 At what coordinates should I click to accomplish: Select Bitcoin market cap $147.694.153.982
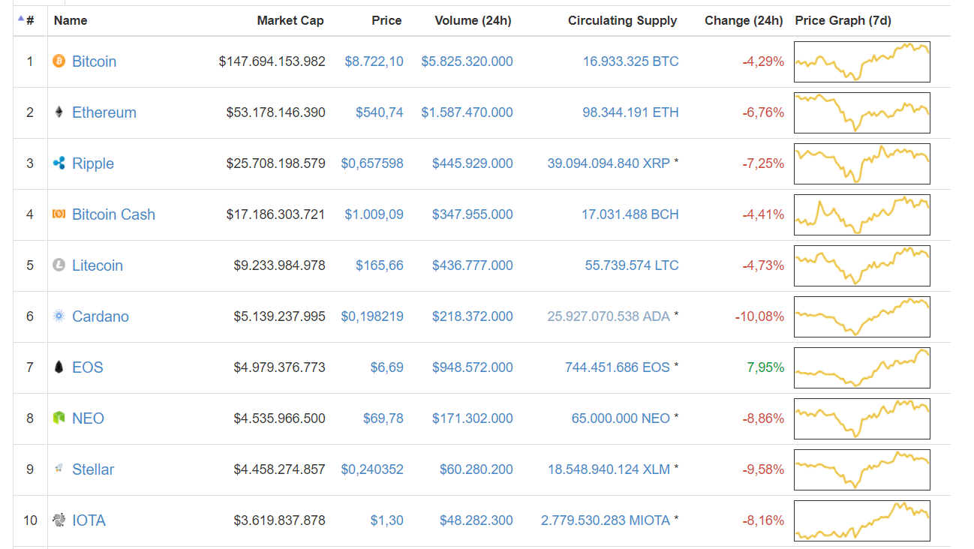point(272,61)
